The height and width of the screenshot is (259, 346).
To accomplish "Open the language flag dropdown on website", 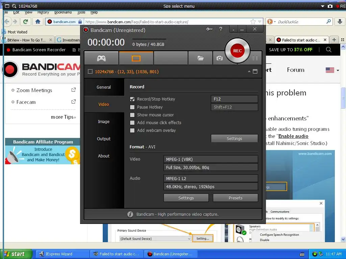I will [332, 70].
